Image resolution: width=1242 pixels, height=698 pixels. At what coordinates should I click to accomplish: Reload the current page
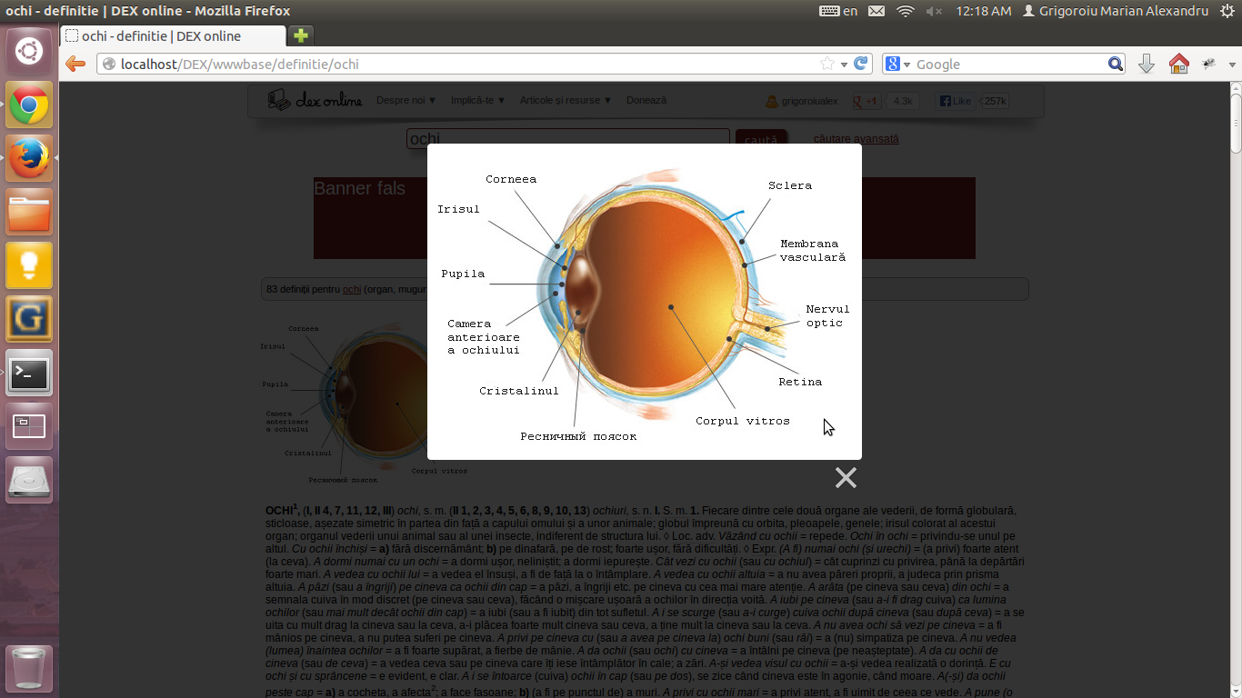(861, 64)
